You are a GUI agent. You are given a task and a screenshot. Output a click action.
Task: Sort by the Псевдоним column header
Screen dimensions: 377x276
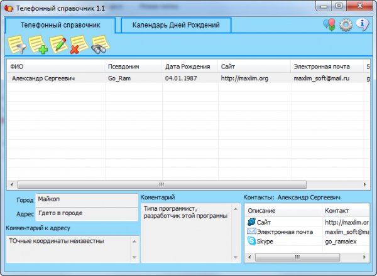[x=134, y=66]
